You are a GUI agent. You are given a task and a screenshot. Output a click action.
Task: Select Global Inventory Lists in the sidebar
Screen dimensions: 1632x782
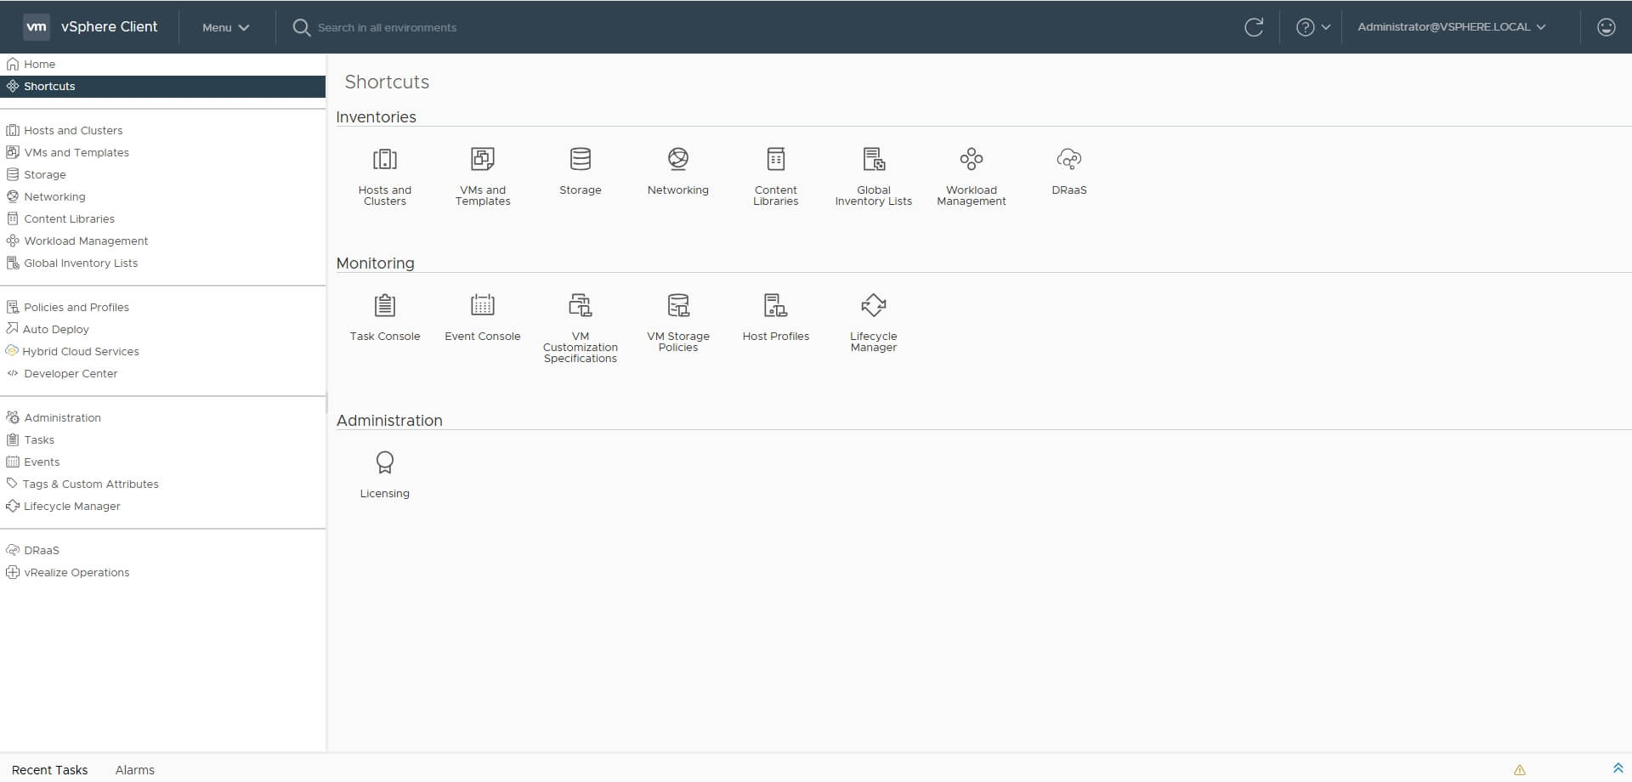(81, 263)
